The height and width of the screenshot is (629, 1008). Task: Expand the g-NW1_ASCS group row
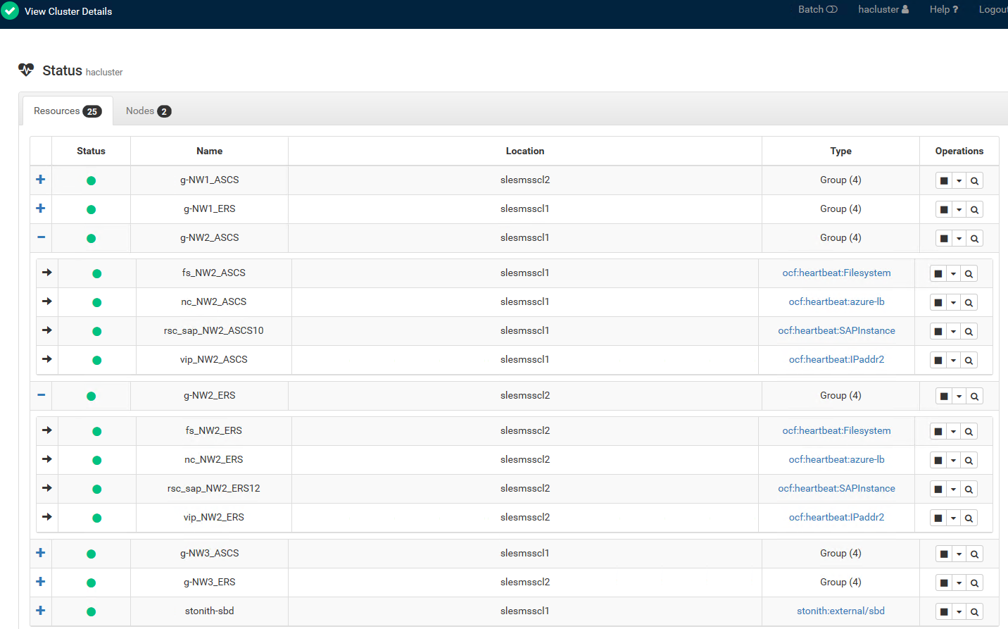(x=41, y=180)
